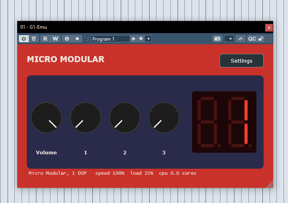Open the preset browser dropdown arrow
This screenshot has width=288, height=203.
[x=148, y=39]
